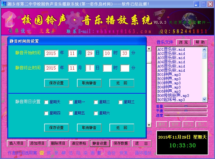Viewport: 215px width, 159px height.
Task: Click the 浏览 browse button
Action: tap(183, 42)
